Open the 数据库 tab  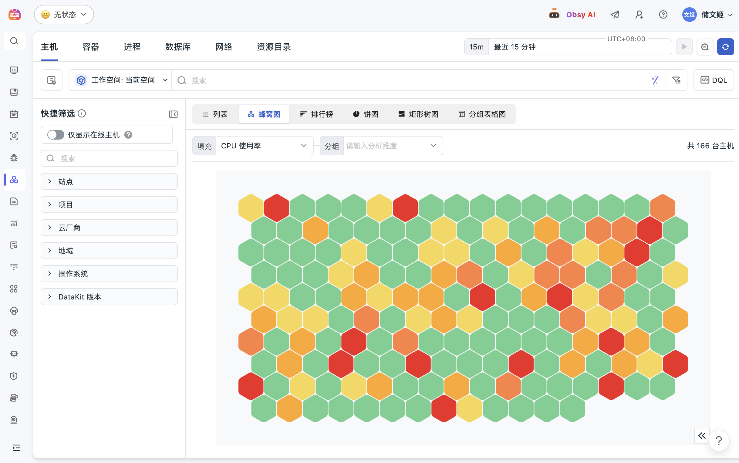(x=178, y=47)
